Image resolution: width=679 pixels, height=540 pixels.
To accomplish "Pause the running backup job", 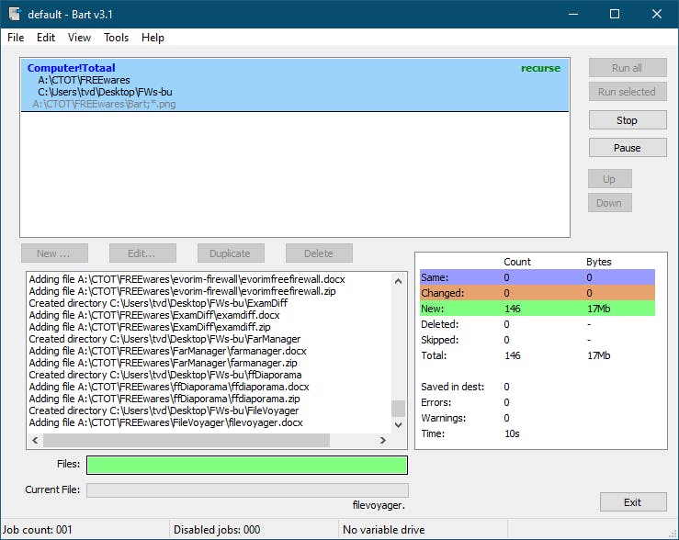I will coord(628,148).
